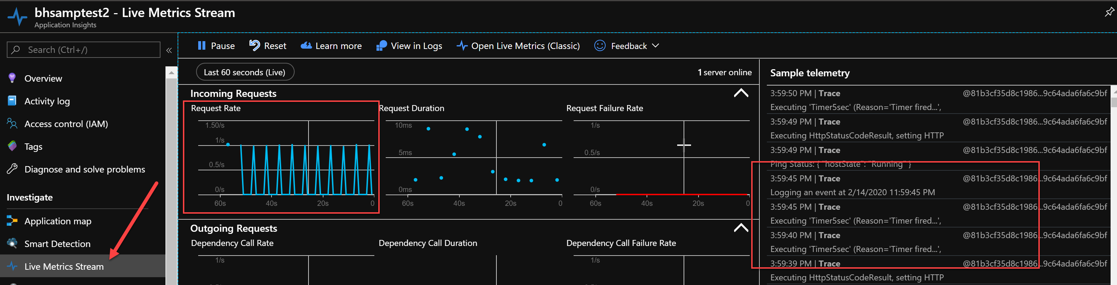Pause the live metrics stream
The width and height of the screenshot is (1117, 285).
click(216, 45)
